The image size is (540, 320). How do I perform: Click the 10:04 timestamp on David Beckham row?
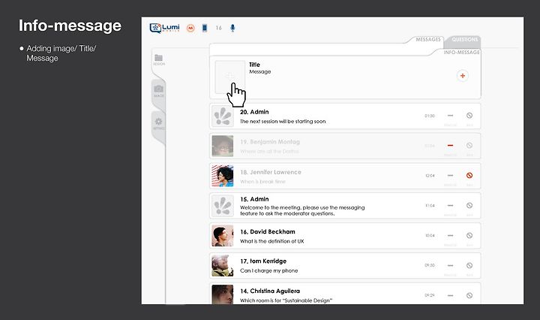click(430, 236)
